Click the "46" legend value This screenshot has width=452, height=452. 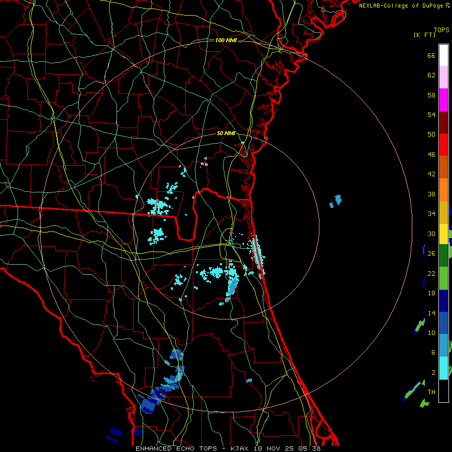coord(431,155)
